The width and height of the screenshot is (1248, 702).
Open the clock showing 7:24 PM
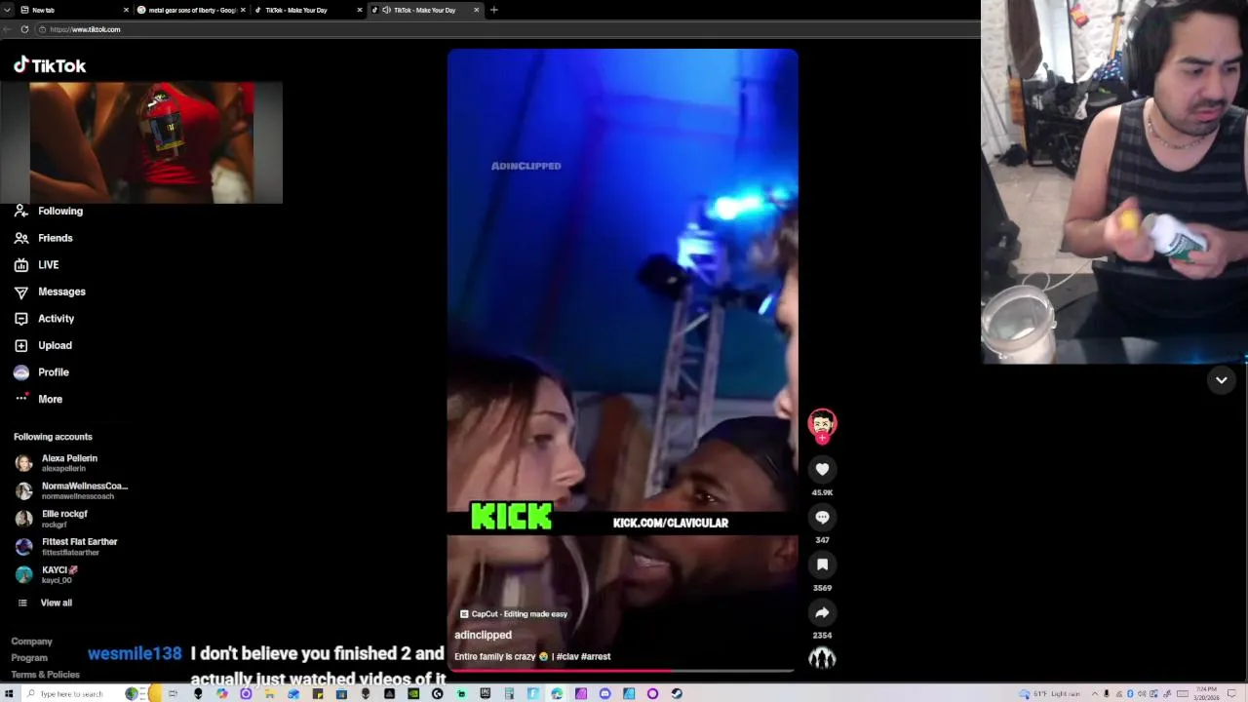[x=1207, y=693]
